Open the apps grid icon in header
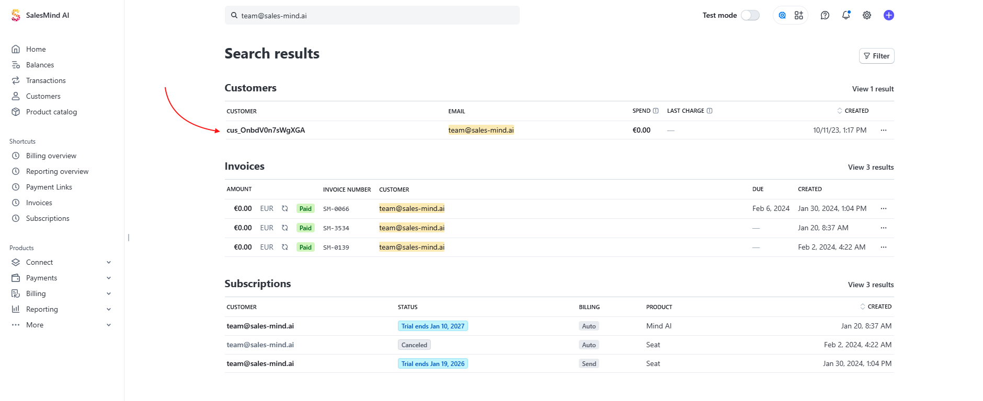Image resolution: width=983 pixels, height=401 pixels. 798,15
